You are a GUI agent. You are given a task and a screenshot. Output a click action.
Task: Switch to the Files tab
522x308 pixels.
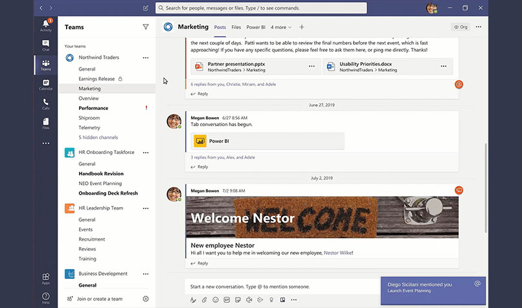point(236,27)
